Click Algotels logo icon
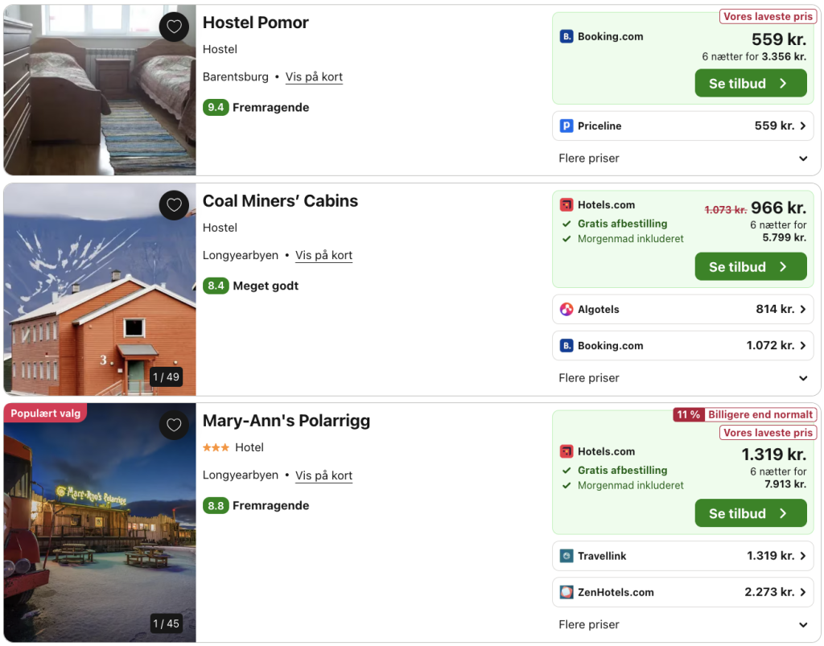 tap(566, 309)
